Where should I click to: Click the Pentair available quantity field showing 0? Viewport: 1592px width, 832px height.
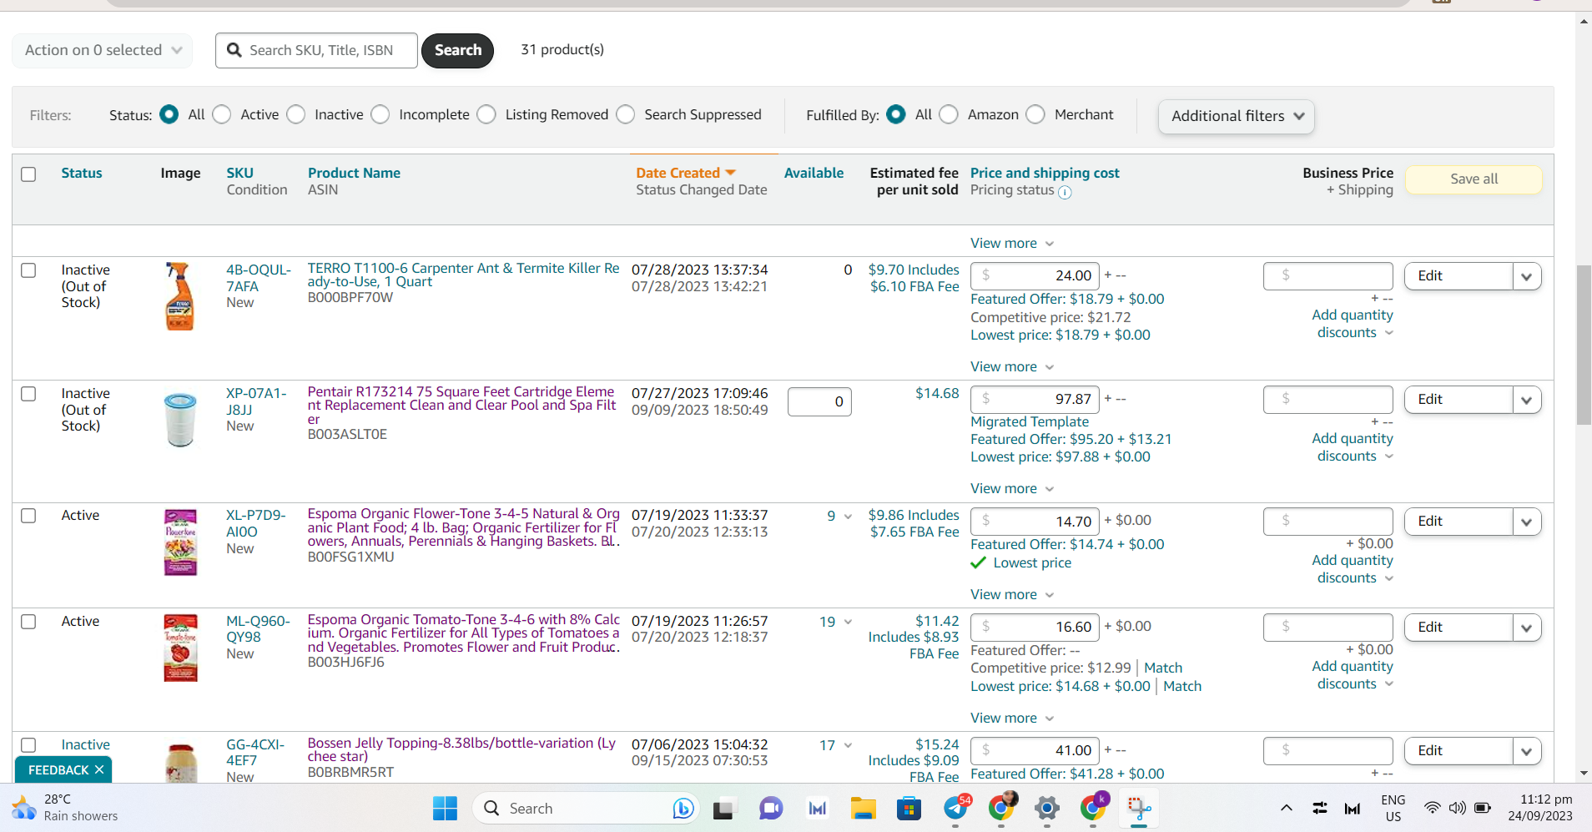pyautogui.click(x=819, y=401)
